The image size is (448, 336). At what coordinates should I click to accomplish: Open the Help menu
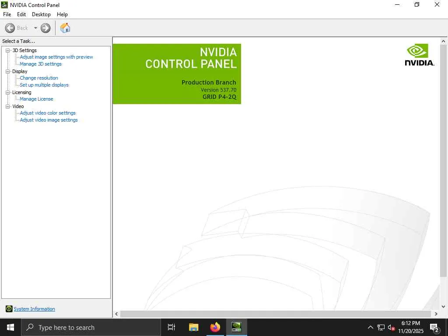point(62,14)
